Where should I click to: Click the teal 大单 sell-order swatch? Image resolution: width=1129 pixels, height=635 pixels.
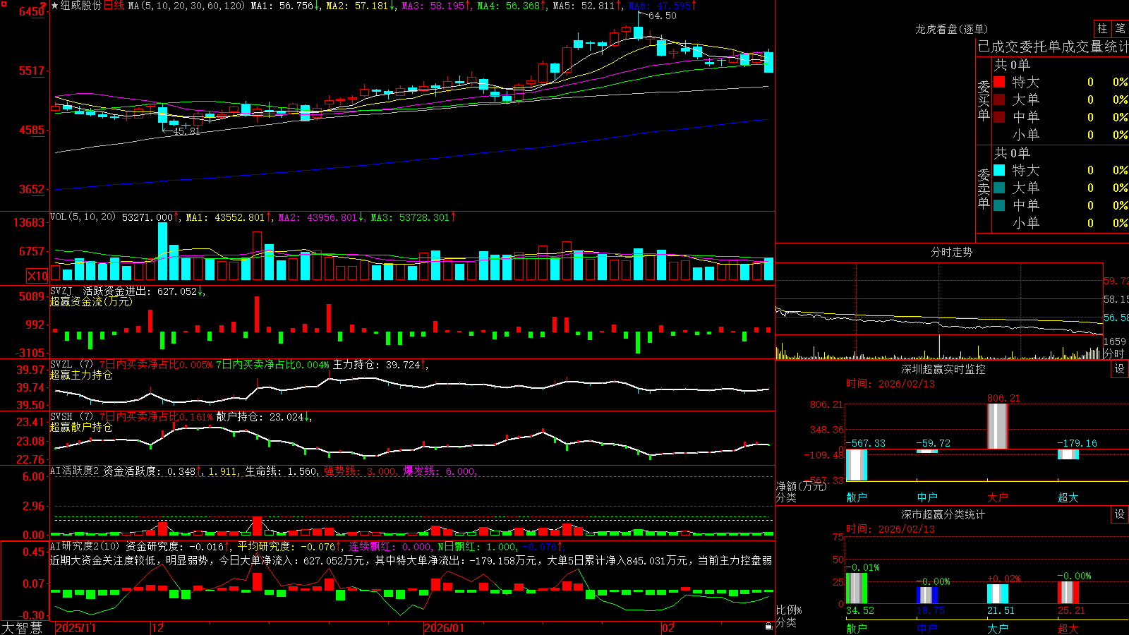[x=999, y=188]
